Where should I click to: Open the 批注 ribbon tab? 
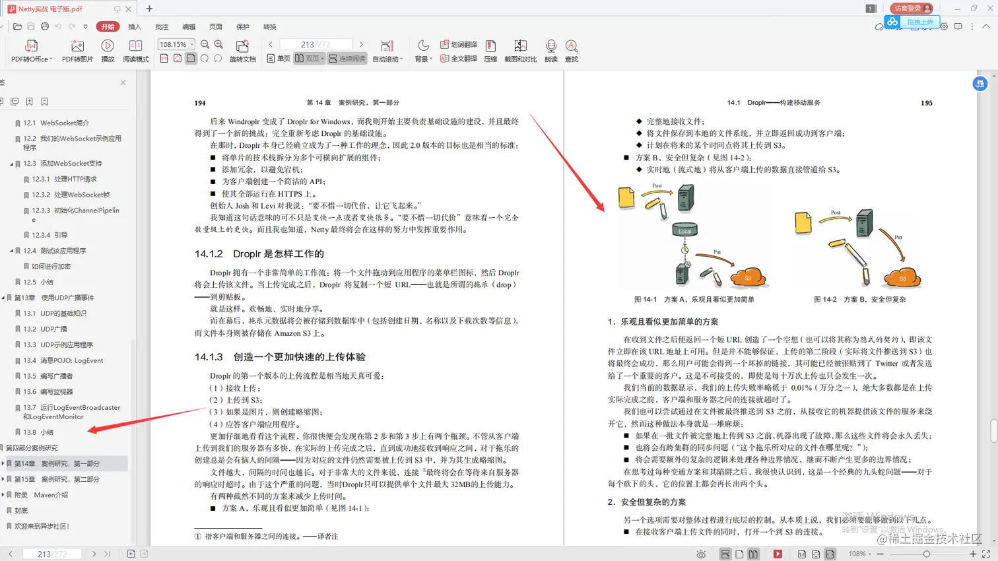[x=162, y=26]
